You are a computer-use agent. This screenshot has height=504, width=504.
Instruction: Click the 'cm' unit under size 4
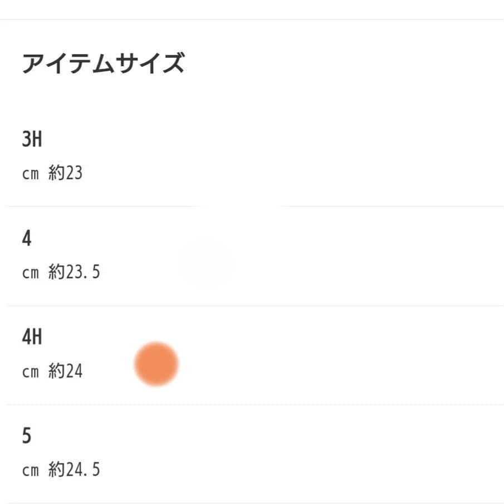click(x=31, y=273)
